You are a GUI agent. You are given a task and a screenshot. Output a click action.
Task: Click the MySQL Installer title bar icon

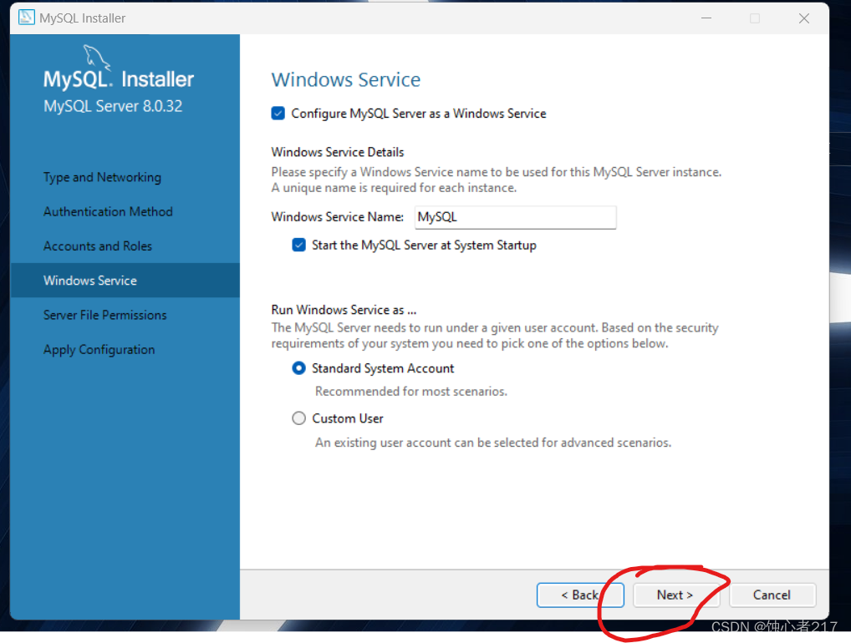coord(26,18)
